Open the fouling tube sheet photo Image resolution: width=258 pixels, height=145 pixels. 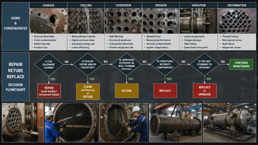(86, 21)
